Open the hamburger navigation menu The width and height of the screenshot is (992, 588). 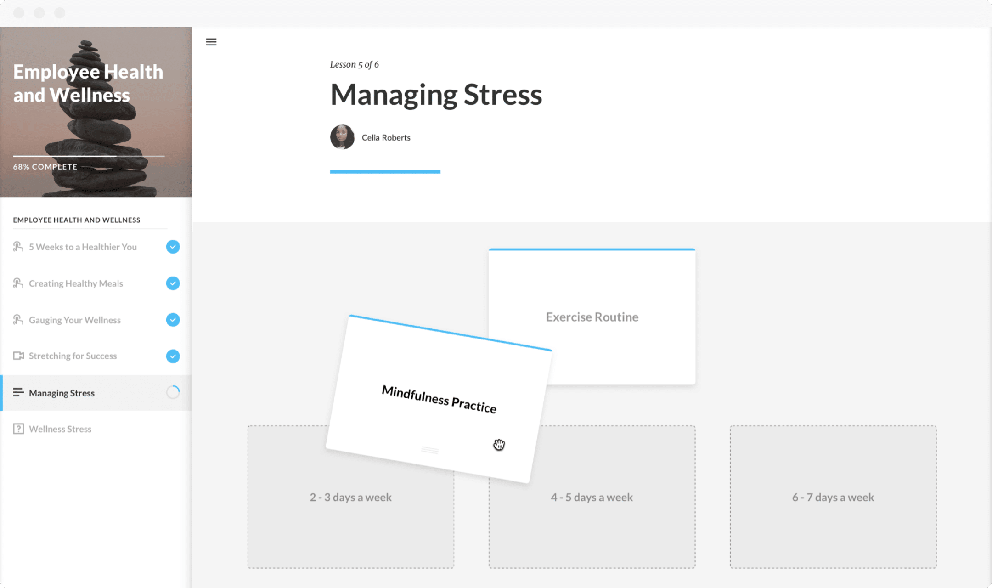click(x=211, y=41)
